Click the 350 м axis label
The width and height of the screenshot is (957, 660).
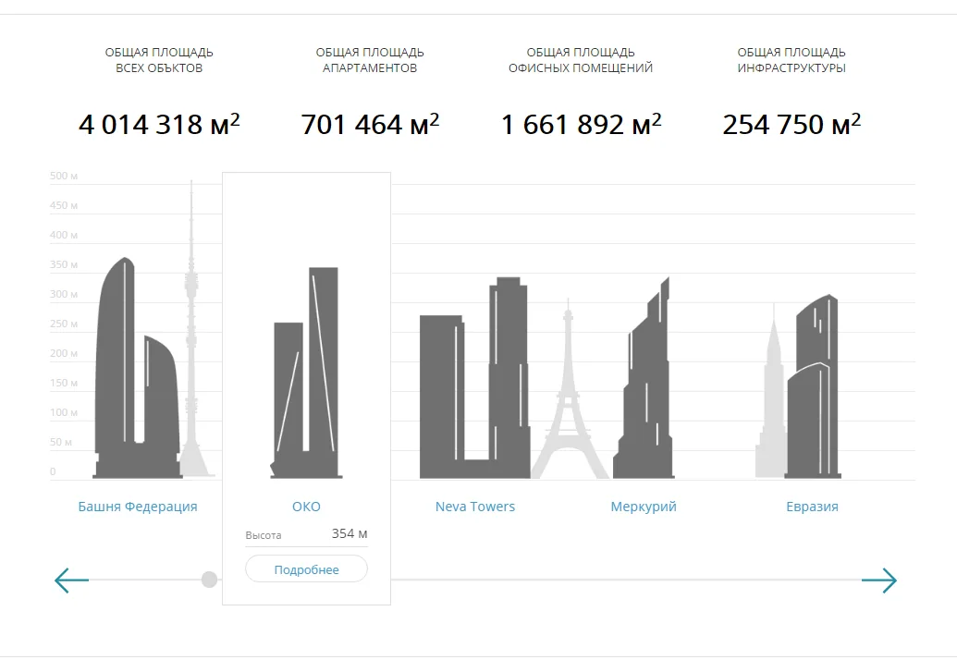pos(64,264)
